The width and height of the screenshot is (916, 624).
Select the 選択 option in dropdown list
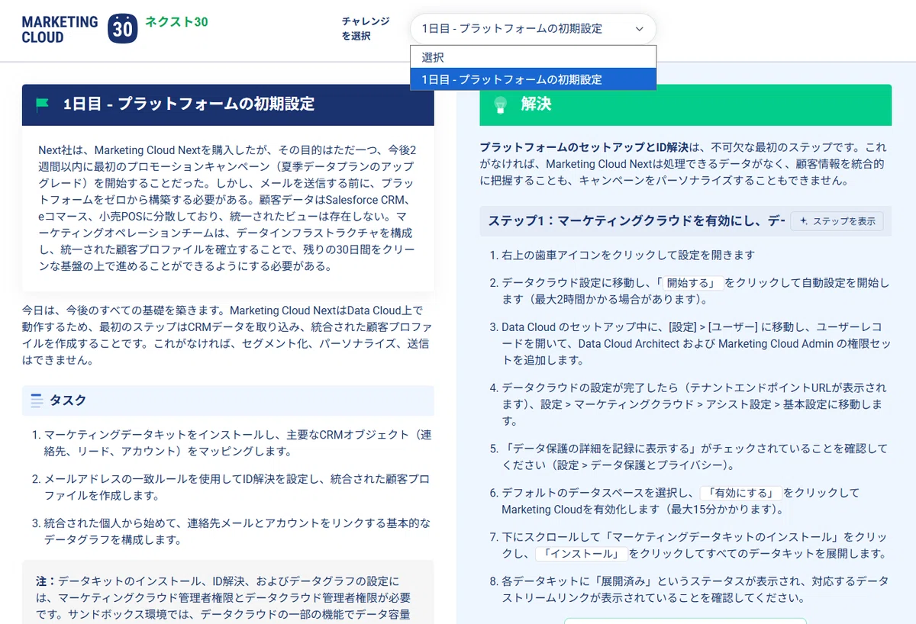point(533,57)
